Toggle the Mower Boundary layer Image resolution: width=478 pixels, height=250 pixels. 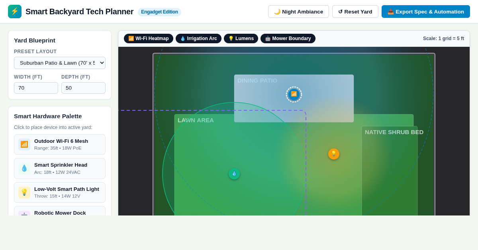[x=288, y=38]
